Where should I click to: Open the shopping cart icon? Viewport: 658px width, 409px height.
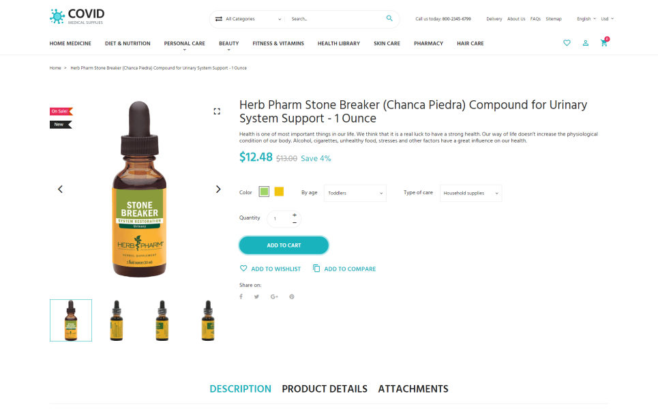click(x=604, y=43)
